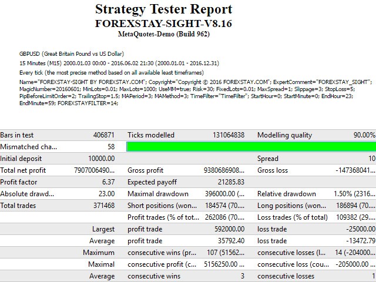Click the Absolute drawdown label
The height and width of the screenshot is (282, 376).
point(27,194)
